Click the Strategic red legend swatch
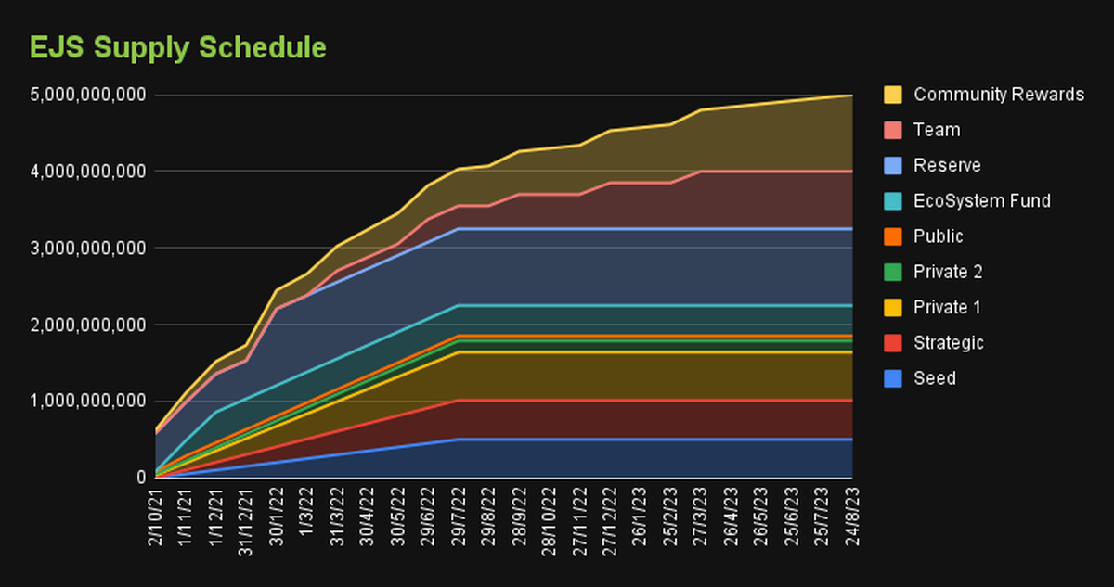The width and height of the screenshot is (1114, 587). pos(893,343)
